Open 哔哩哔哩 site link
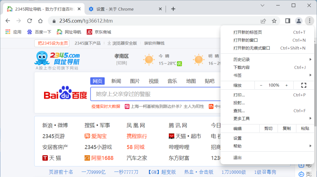317x177 pixels. [179, 147]
